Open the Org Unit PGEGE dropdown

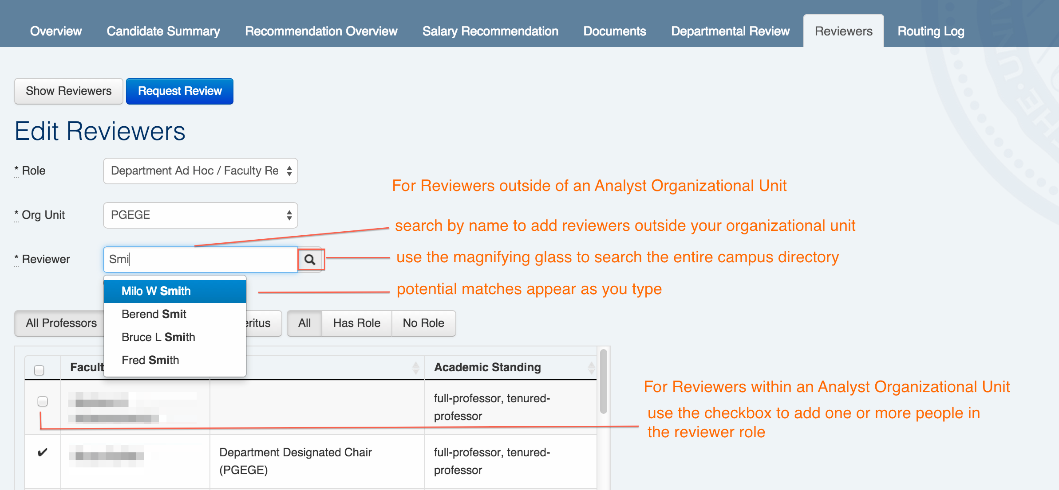(x=200, y=215)
